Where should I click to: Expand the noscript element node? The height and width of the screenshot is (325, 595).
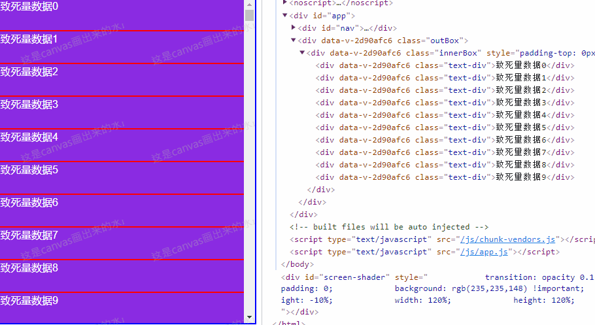point(284,3)
